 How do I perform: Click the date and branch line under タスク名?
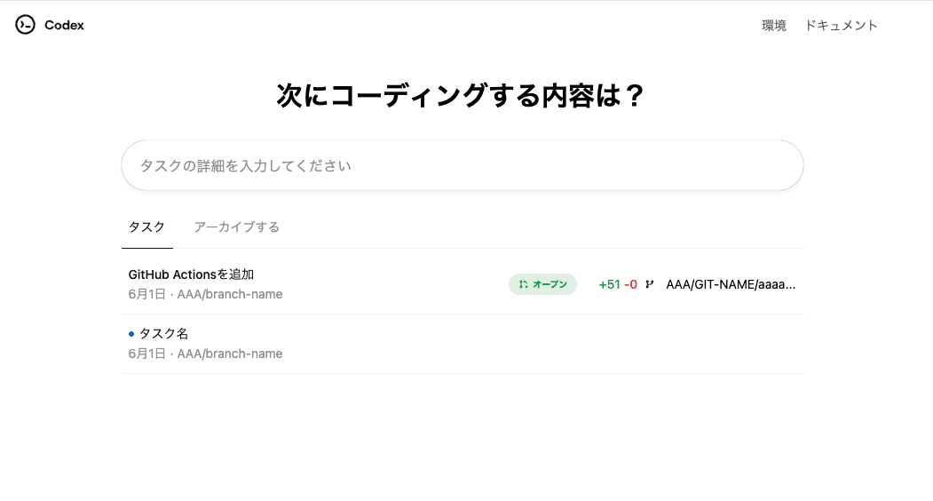tap(205, 354)
